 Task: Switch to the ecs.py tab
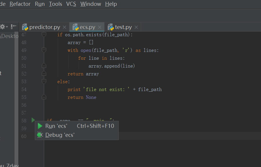coord(87,27)
